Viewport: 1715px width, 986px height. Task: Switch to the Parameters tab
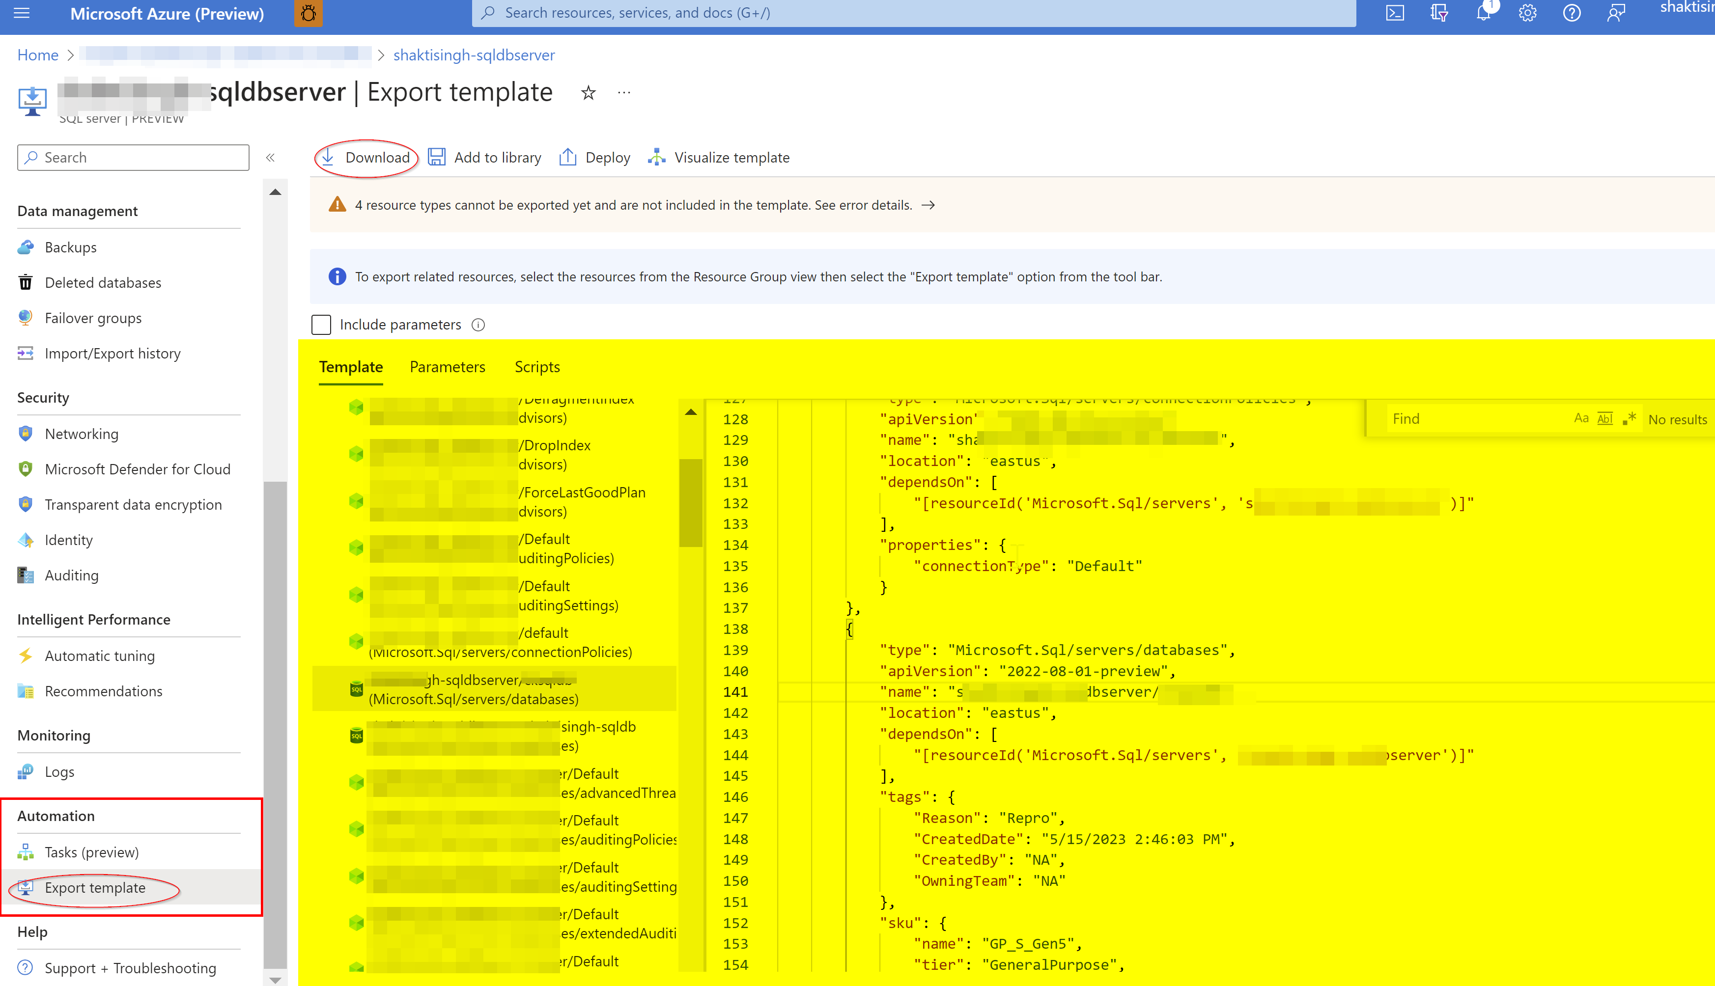pos(447,367)
